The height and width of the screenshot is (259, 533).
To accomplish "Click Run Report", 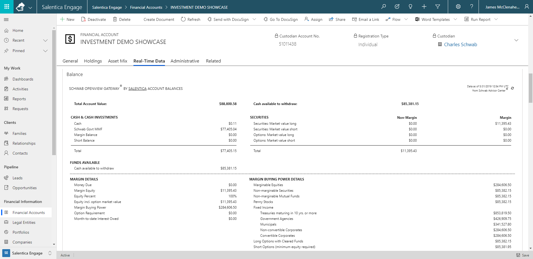I will 477,19.
